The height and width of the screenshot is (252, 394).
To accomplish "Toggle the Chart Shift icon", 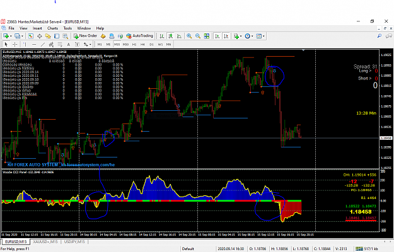I will tap(226, 36).
